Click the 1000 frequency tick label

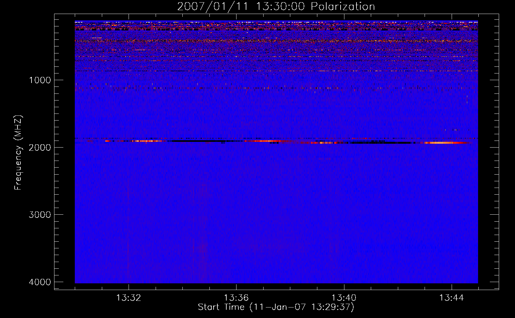(40, 80)
